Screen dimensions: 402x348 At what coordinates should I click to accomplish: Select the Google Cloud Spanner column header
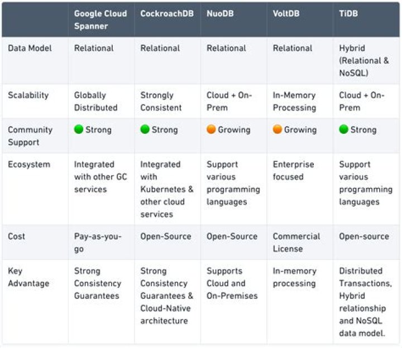100,20
